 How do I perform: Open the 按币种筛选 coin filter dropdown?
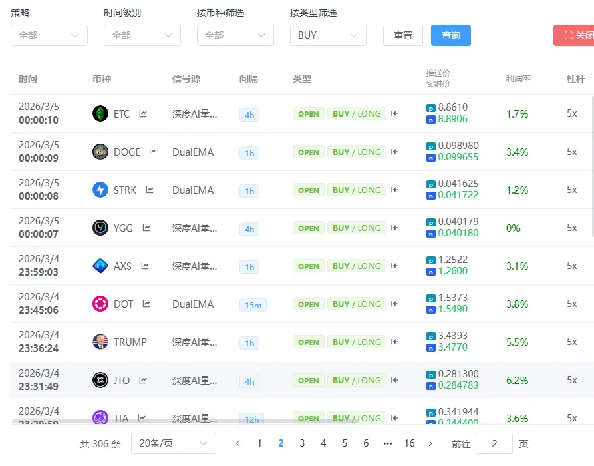click(235, 35)
